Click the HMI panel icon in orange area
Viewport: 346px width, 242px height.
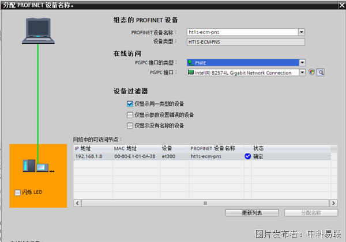(42, 168)
